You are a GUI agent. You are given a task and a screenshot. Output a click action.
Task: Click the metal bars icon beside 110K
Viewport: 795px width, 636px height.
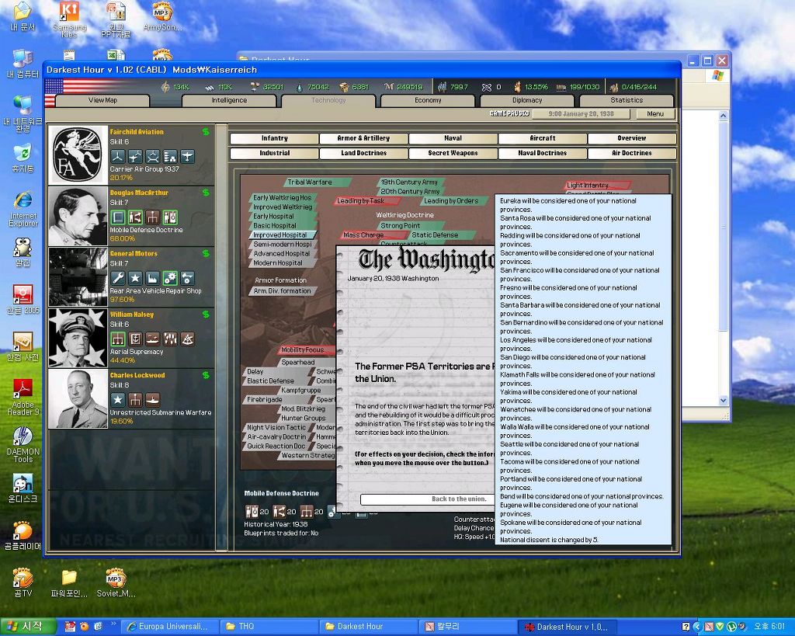(x=209, y=87)
